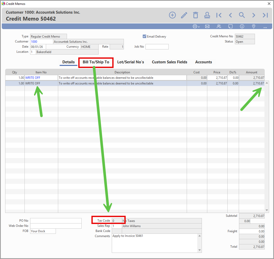Click the Web Order No field
274x259 pixels.
click(56, 226)
